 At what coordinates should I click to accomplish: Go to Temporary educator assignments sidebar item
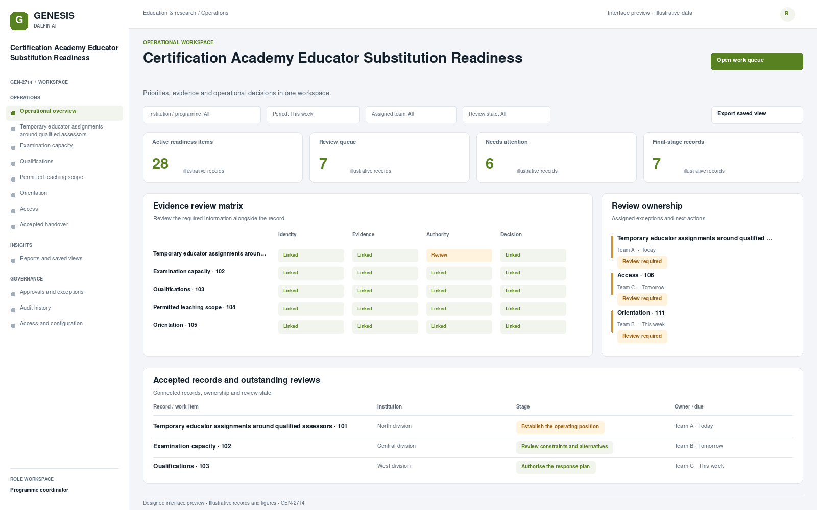64,131
